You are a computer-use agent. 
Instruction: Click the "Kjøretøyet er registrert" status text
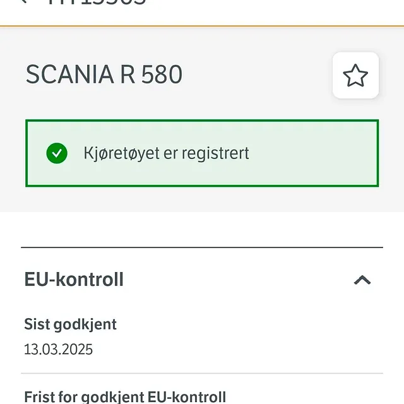coord(167,153)
